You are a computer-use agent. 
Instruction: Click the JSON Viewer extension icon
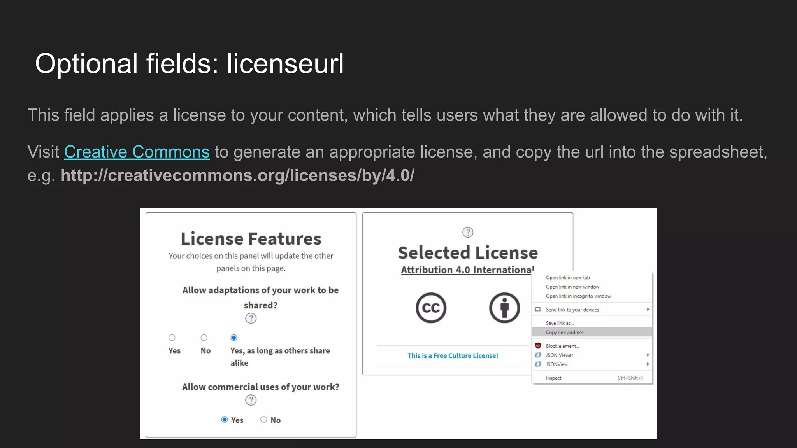[538, 355]
